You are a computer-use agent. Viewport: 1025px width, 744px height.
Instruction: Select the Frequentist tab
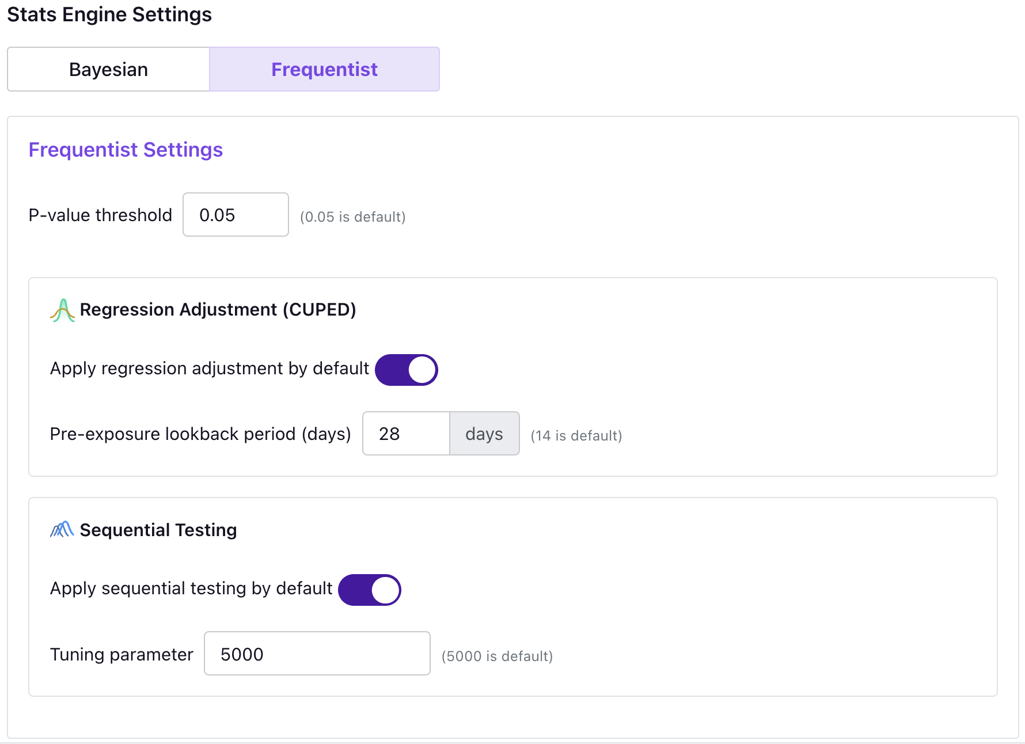[x=325, y=69]
